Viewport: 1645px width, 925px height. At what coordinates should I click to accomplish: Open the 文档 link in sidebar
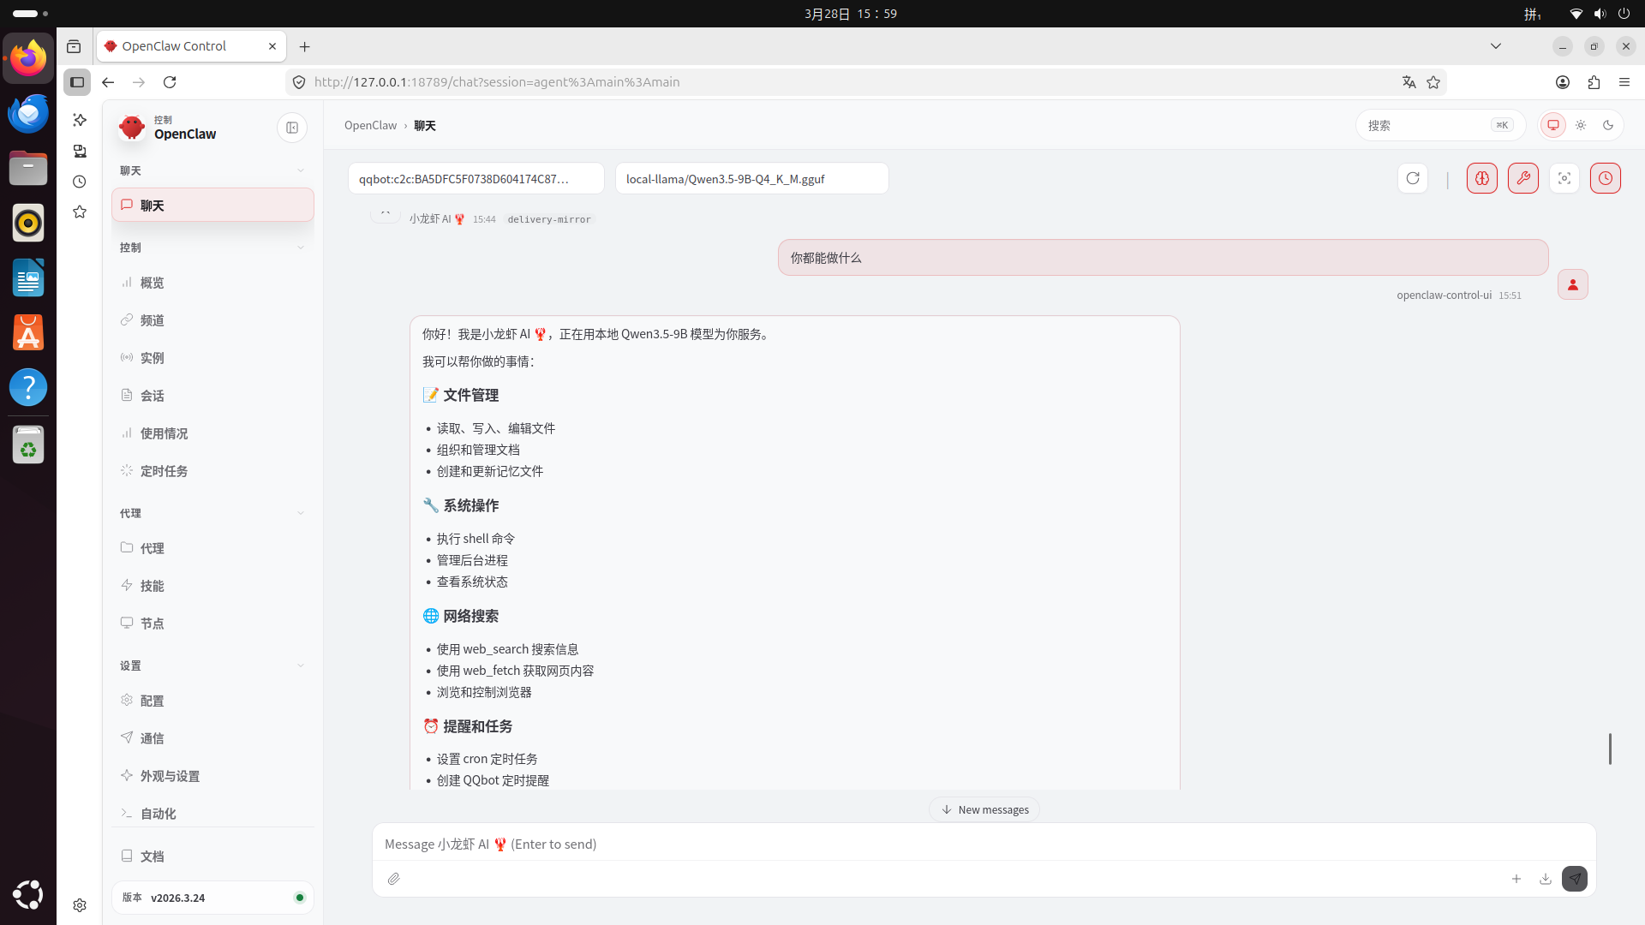(152, 856)
